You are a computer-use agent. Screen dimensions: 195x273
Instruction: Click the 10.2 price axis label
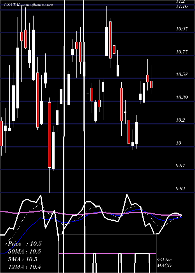(x=180, y=120)
